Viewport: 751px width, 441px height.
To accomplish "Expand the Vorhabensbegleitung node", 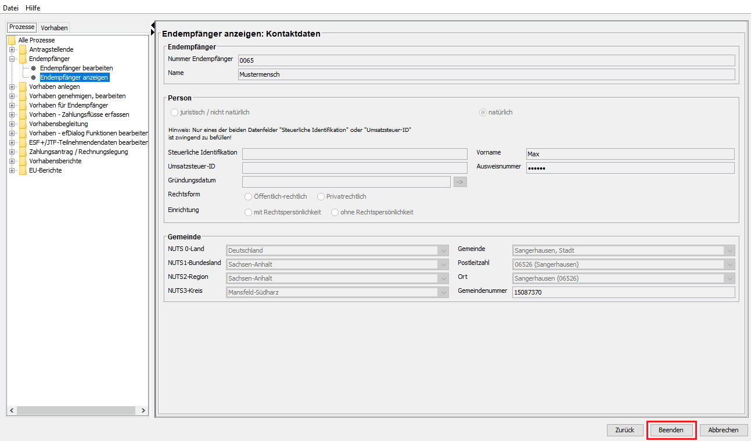I will [x=12, y=124].
